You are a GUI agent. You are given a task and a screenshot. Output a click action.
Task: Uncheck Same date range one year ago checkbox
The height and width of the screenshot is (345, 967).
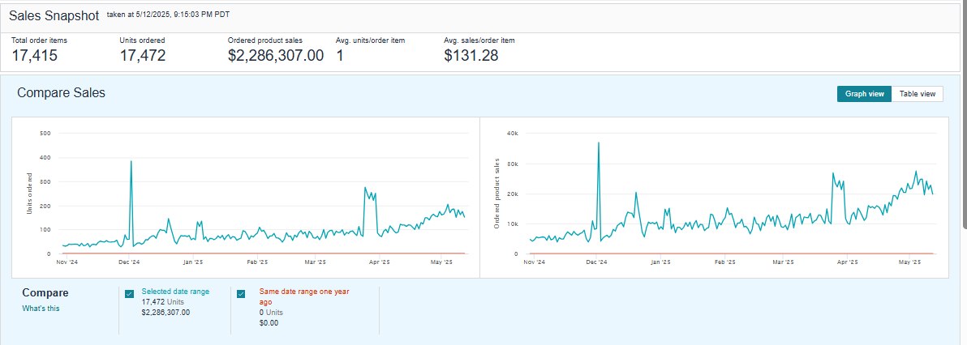(242, 294)
